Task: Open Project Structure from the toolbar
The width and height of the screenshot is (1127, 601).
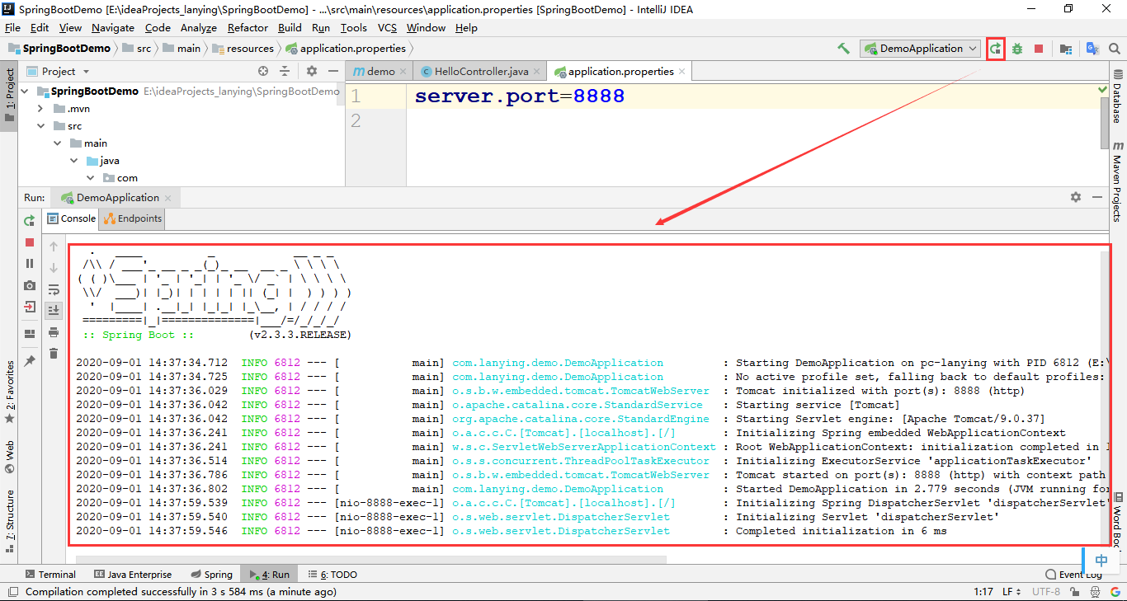Action: pos(1066,49)
